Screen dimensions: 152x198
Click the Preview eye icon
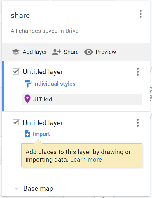point(89,52)
